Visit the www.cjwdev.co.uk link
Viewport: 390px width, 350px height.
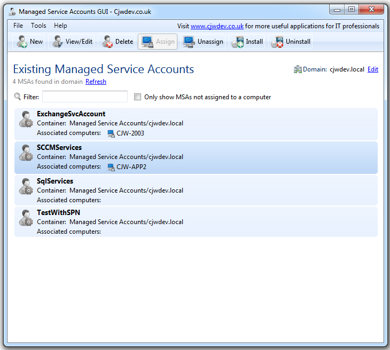[x=217, y=26]
